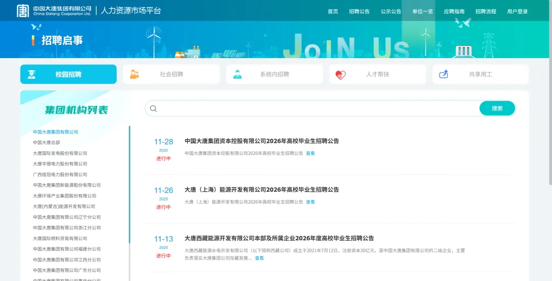The image size is (552, 281).
Task: Open the 大唐西藏能源开发 recruitment announcement title
Action: pos(279,238)
